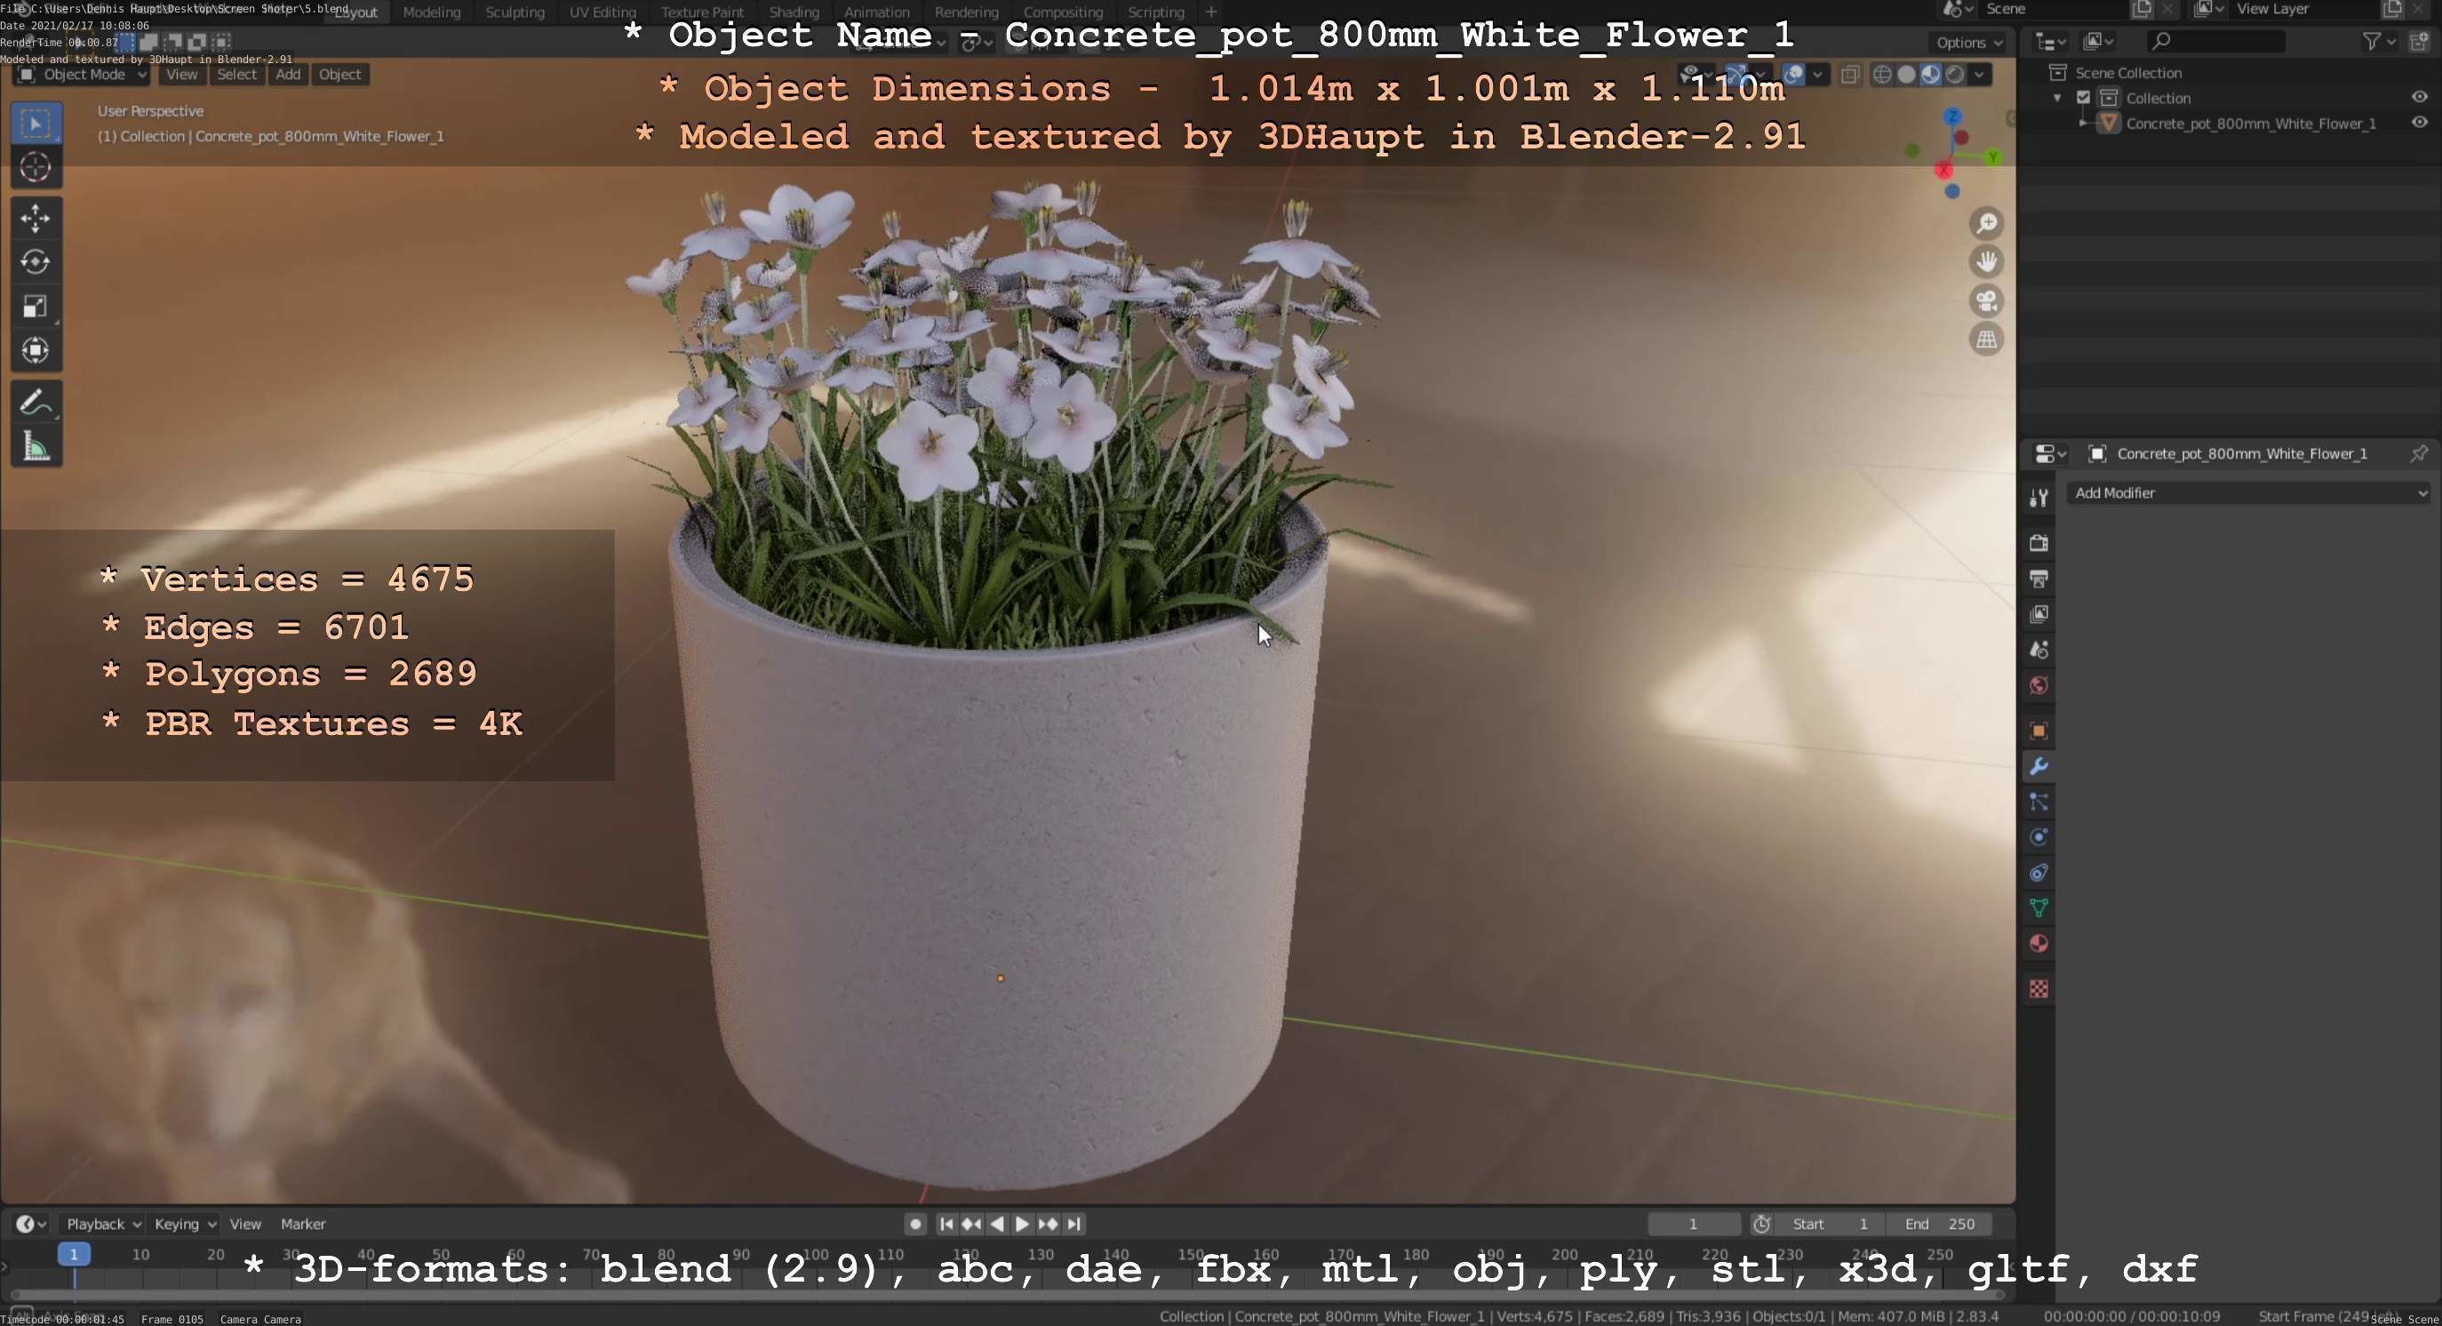The width and height of the screenshot is (2442, 1326).
Task: Switch to Rendered viewport shading
Action: [x=1955, y=75]
